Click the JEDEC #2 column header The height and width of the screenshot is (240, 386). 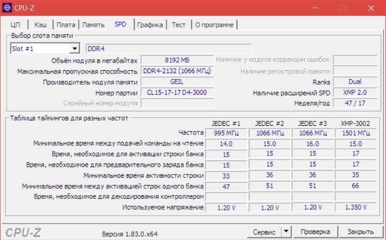coord(269,123)
